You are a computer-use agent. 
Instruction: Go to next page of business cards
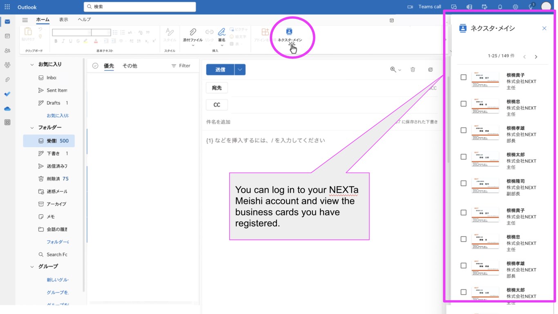pos(536,57)
